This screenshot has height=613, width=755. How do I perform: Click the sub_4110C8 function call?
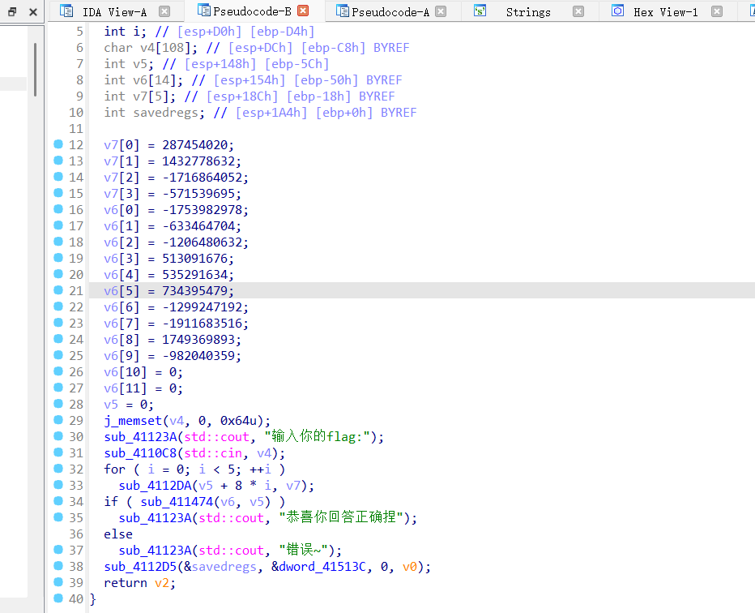point(141,453)
